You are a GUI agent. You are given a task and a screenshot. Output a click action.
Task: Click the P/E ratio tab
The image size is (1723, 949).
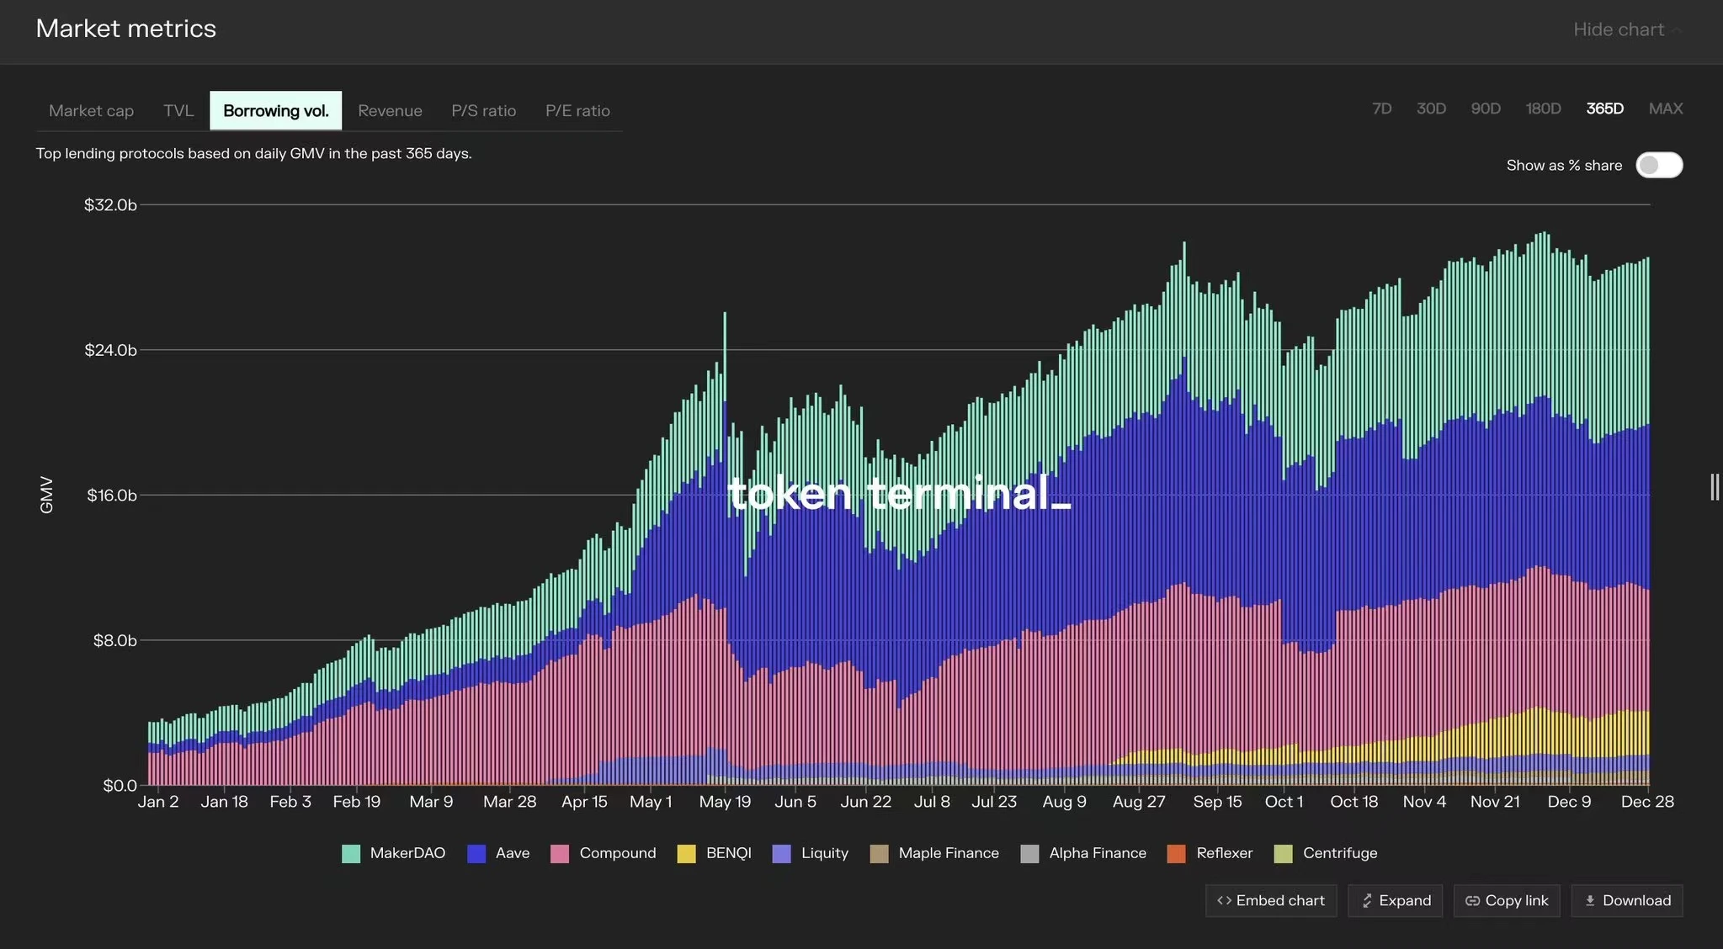coord(577,110)
